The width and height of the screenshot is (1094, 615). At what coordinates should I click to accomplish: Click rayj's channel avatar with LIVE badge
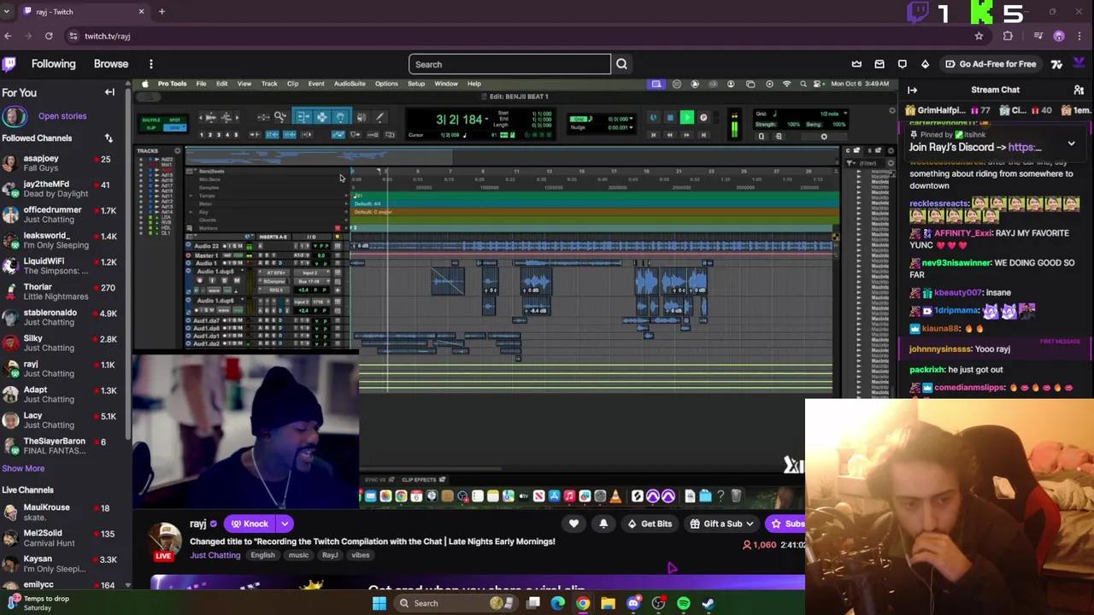[164, 540]
